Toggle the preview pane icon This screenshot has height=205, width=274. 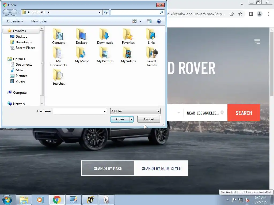coord(149,21)
